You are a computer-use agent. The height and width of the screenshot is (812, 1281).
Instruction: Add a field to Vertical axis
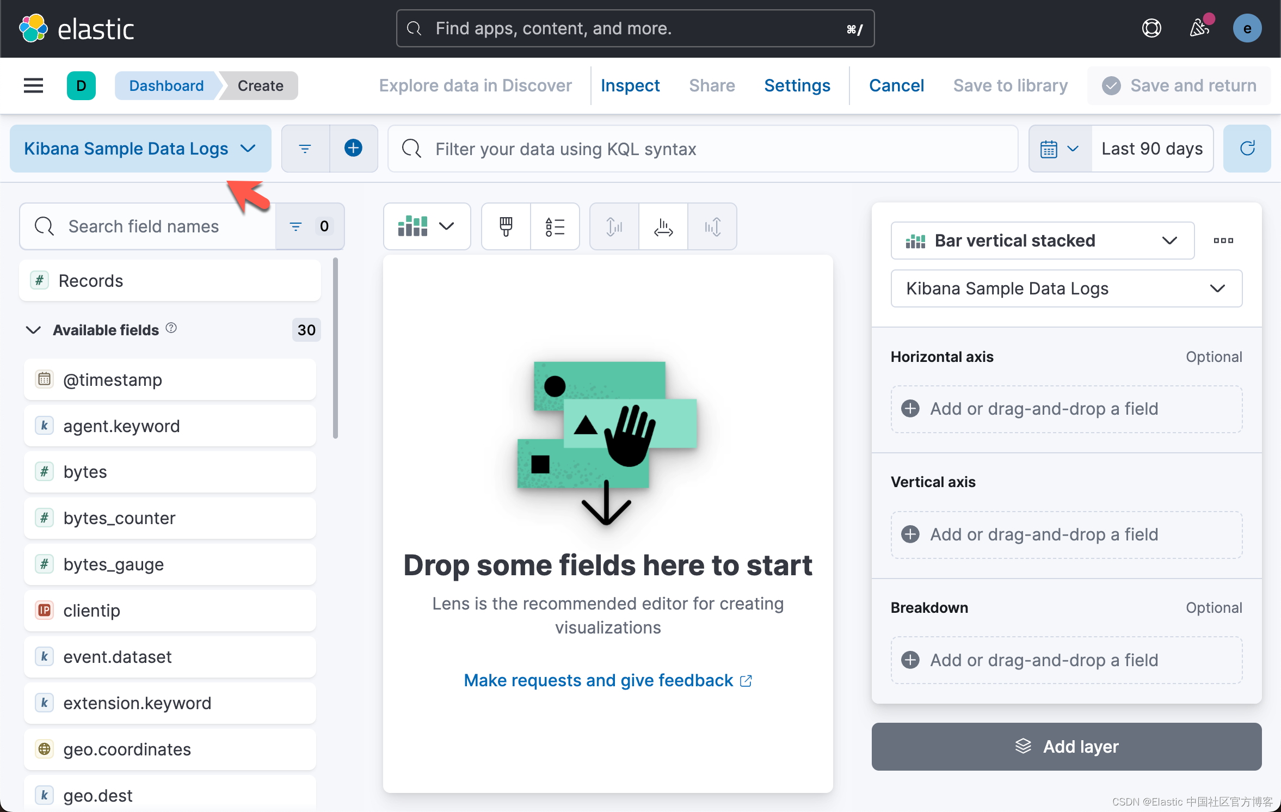click(x=1066, y=535)
